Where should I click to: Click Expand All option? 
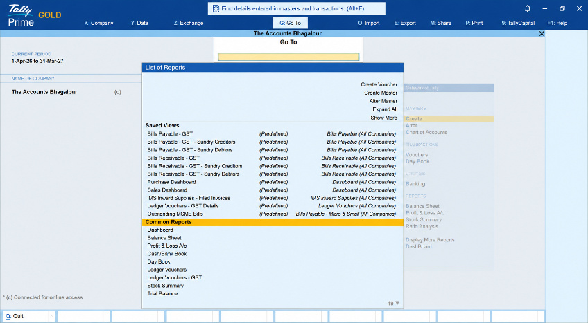[x=385, y=109]
